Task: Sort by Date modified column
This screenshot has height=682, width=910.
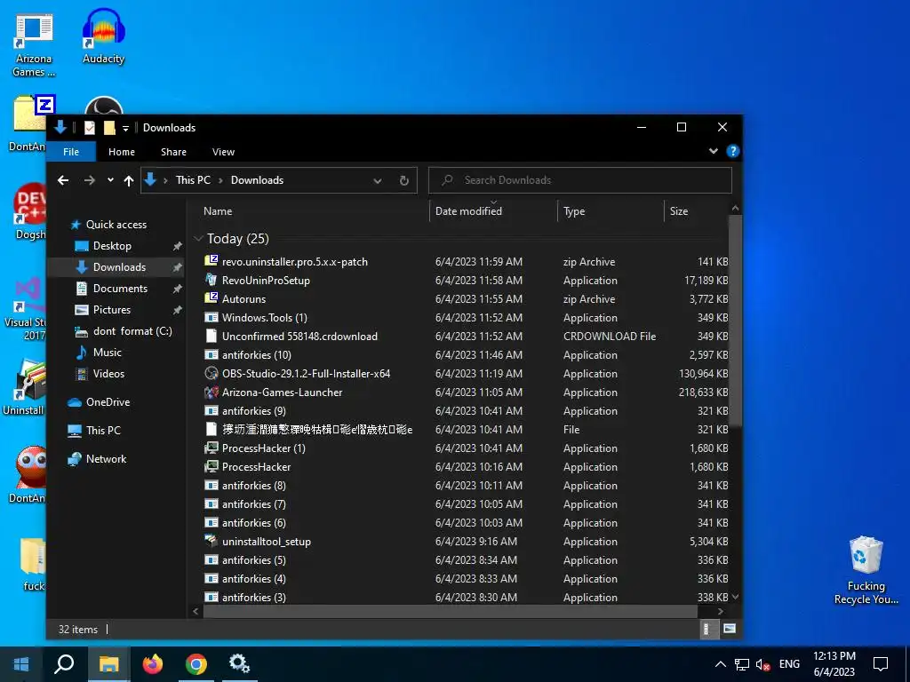Action: point(468,211)
